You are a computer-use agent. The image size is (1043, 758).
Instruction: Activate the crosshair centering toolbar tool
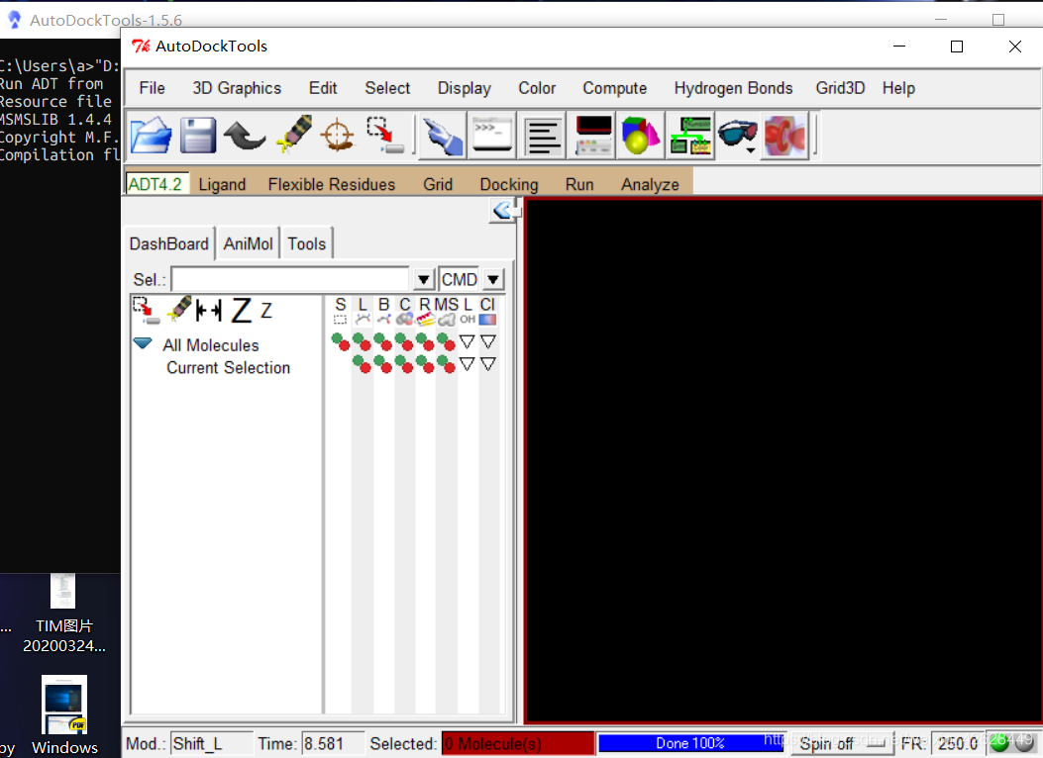click(x=338, y=135)
